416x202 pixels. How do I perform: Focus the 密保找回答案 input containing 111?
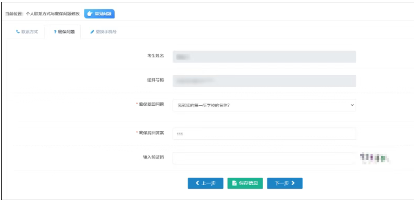pos(264,134)
